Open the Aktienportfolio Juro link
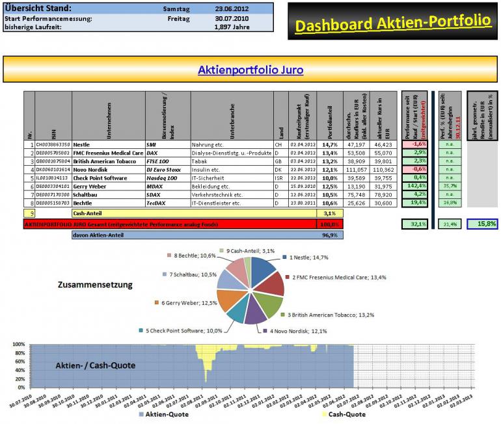The height and width of the screenshot is (424, 501). tap(251, 70)
